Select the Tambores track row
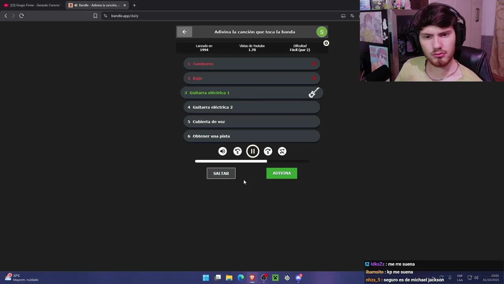Screen dimensions: 504x284 pyautogui.click(x=252, y=64)
